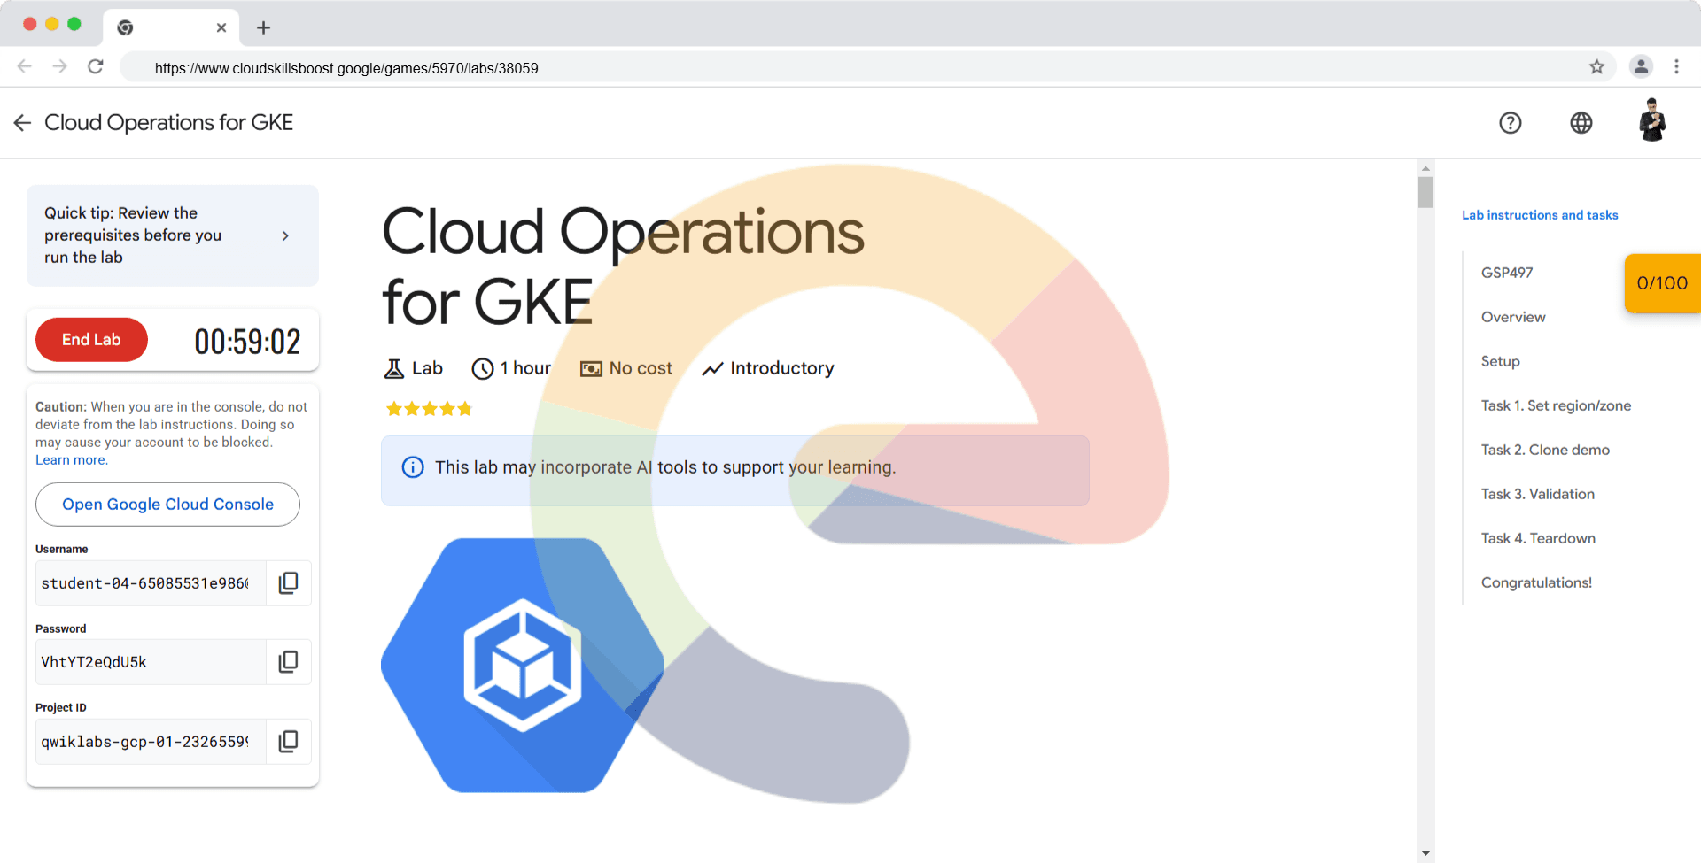Image resolution: width=1701 pixels, height=863 pixels.
Task: Click Open Google Cloud Console
Action: click(167, 505)
